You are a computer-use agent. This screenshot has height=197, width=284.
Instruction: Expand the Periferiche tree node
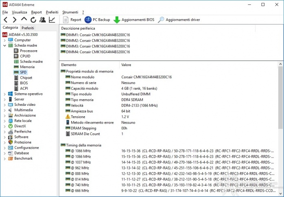point(5,132)
